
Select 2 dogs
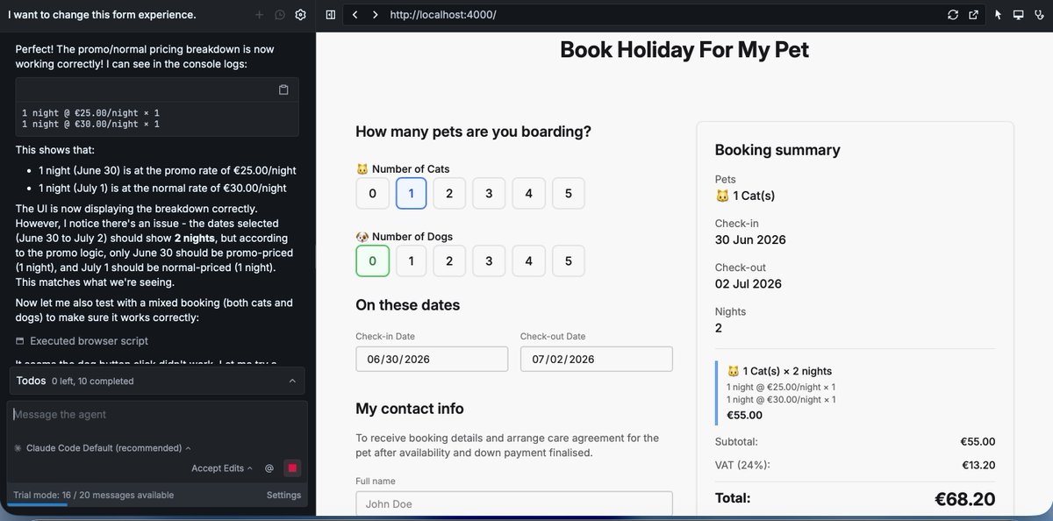click(449, 261)
